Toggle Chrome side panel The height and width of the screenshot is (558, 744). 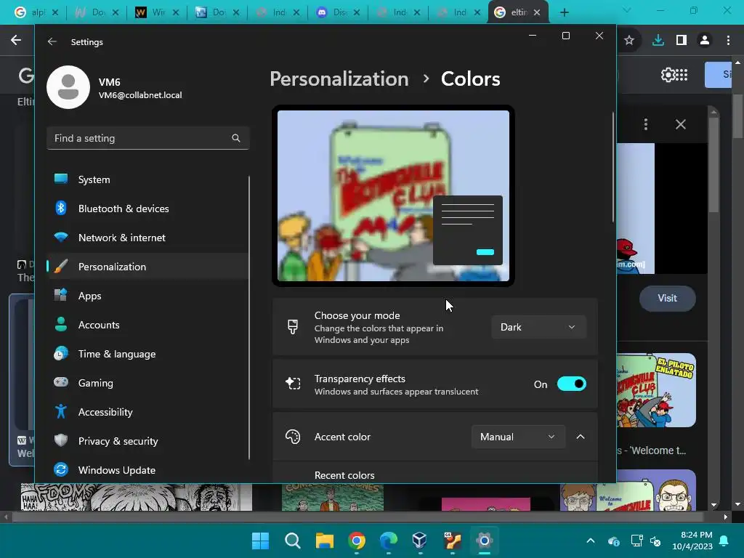(682, 41)
